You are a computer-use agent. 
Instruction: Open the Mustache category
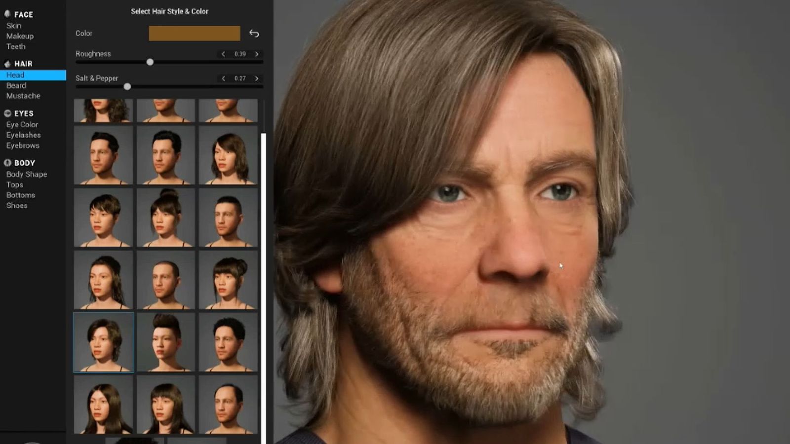23,96
